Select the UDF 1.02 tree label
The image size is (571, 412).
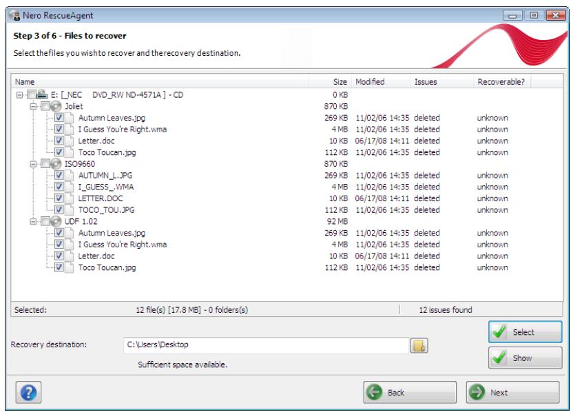tap(81, 221)
